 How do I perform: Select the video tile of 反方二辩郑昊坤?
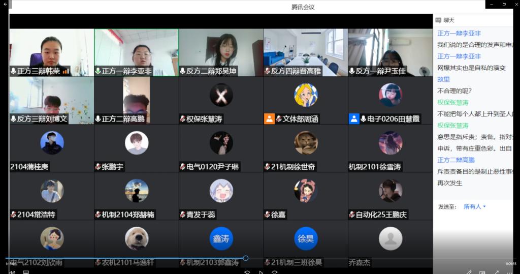[x=221, y=52]
